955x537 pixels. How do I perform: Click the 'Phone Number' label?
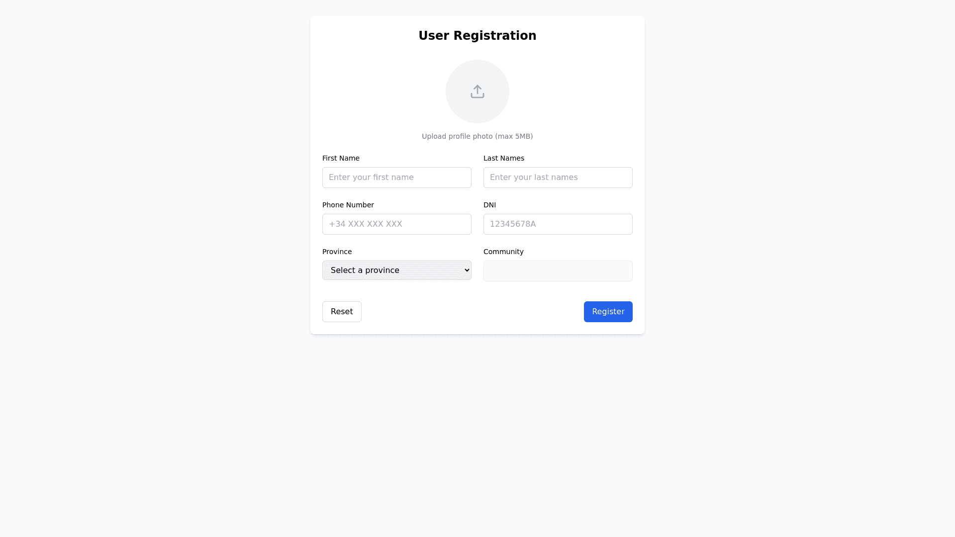point(348,205)
